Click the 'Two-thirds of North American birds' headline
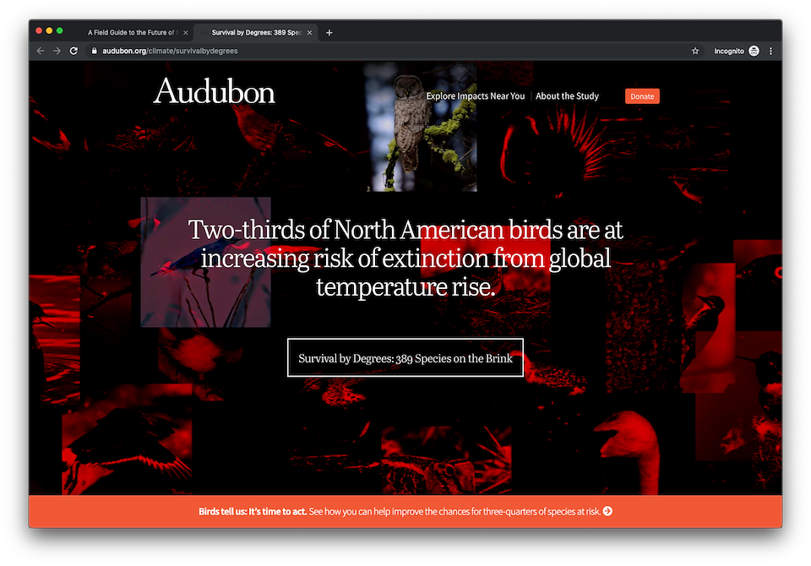This screenshot has width=811, height=566. pos(405,258)
